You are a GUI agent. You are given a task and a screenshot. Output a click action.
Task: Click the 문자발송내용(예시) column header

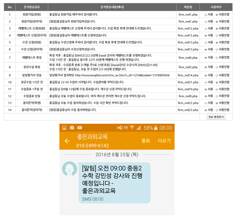(x=112, y=7)
